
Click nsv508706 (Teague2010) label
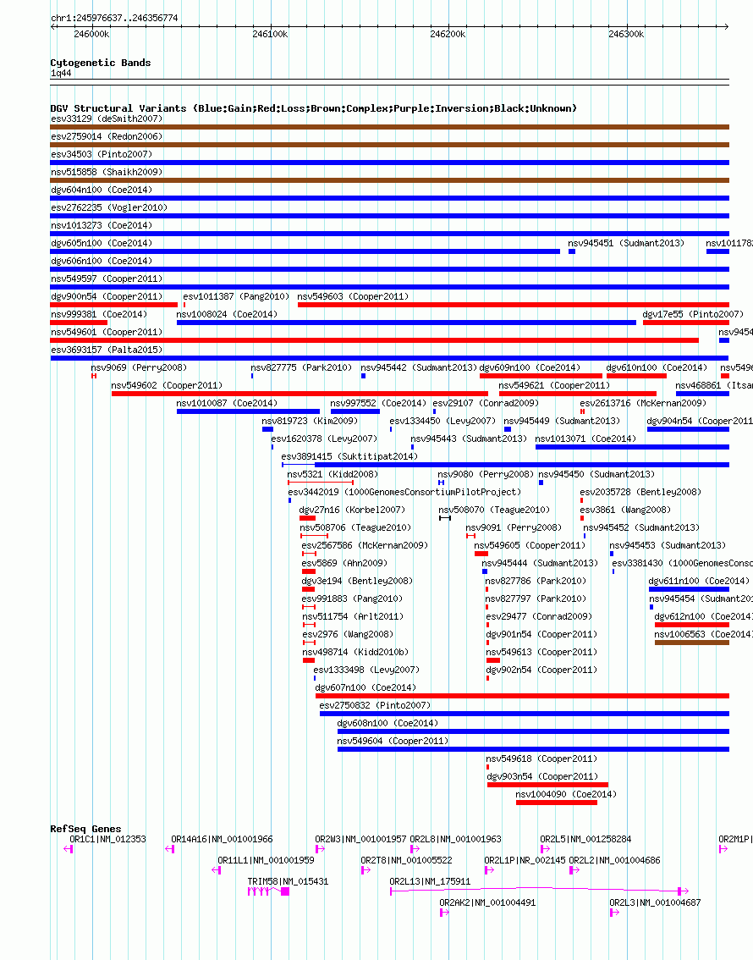[355, 527]
